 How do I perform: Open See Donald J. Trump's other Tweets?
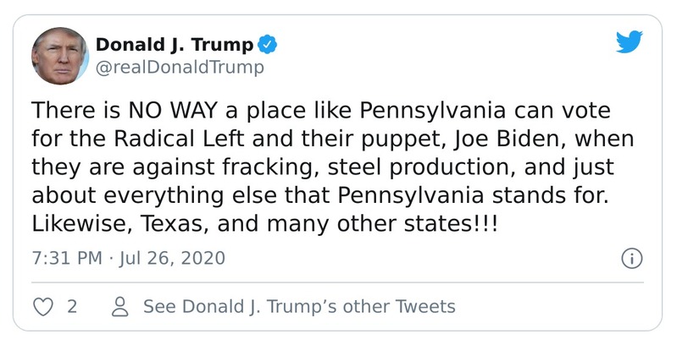(x=299, y=306)
